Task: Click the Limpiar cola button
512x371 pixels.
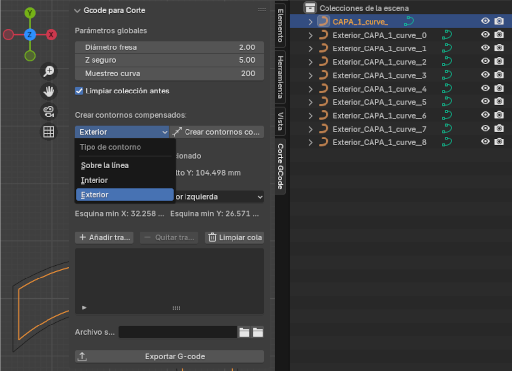Action: [234, 237]
